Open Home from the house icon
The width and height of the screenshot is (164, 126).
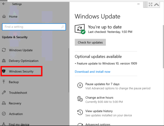4,17
